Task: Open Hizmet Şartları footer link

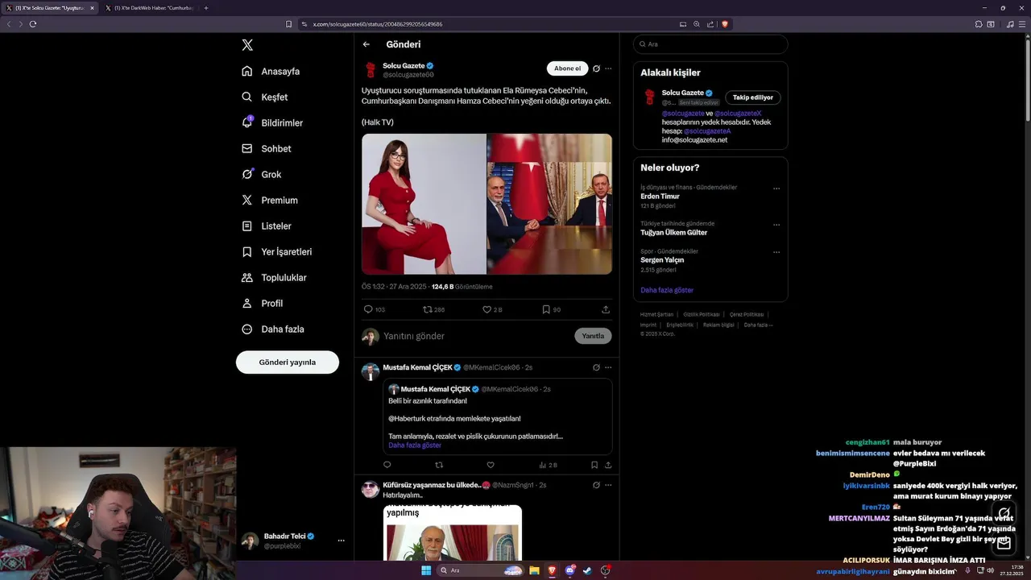Action: tap(656, 314)
